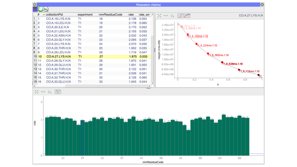This screenshot has width=297, height=167.
Task: Select the CO:A.30.THR.H,N row
Action: 92,69
